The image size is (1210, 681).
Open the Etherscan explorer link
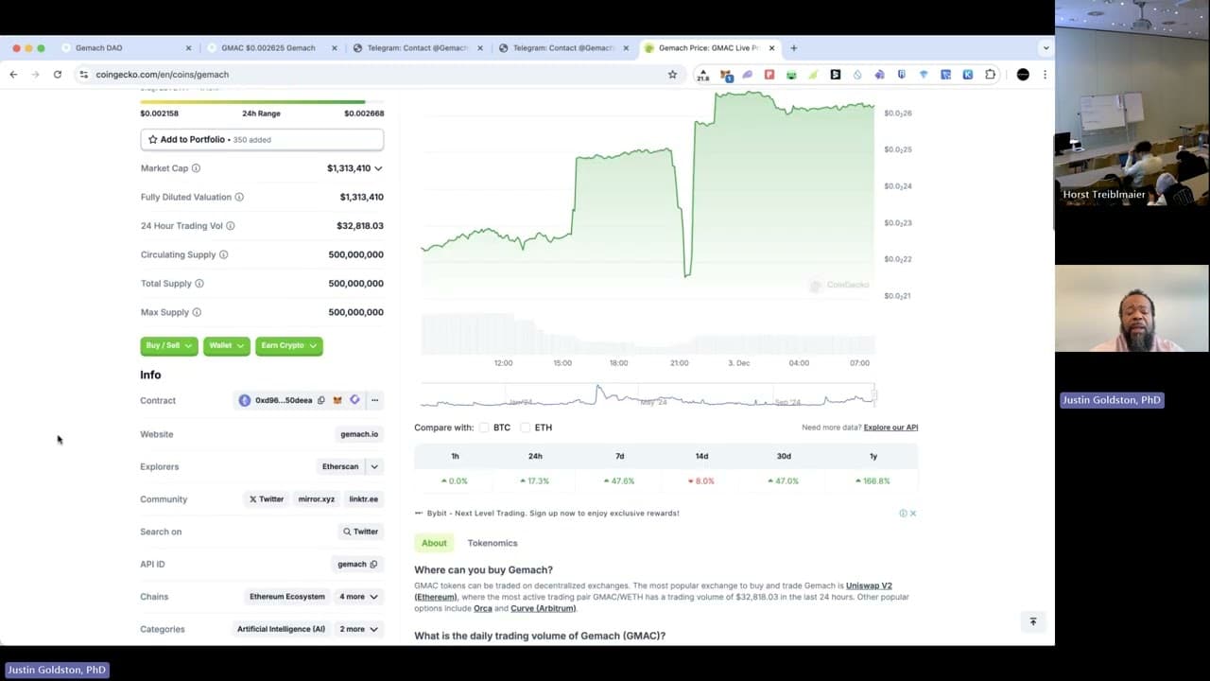(340, 466)
